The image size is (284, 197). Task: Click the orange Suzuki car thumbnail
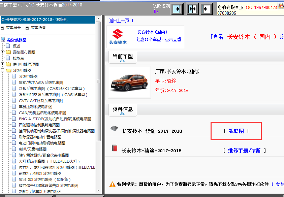click(129, 82)
